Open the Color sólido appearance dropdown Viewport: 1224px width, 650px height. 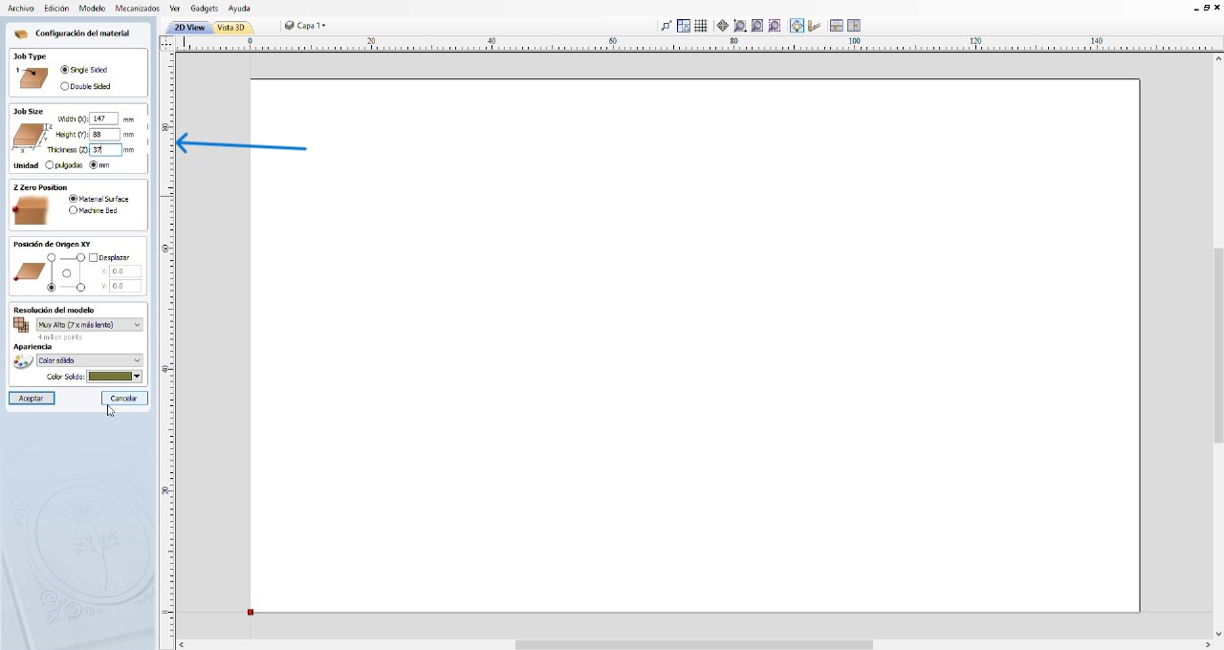(x=90, y=360)
